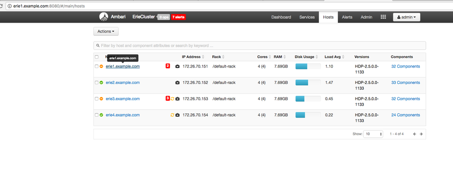This screenshot has height=171, width=453.
Task: Open the admin user dropdown
Action: click(406, 17)
